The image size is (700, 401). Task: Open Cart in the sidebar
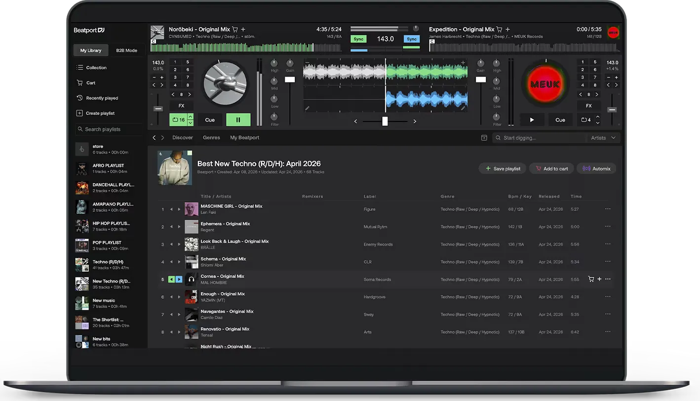86,83
